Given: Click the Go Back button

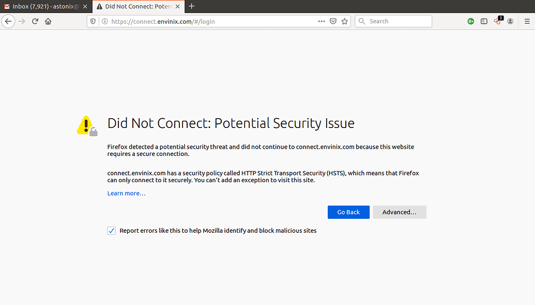Looking at the screenshot, I should 348,212.
